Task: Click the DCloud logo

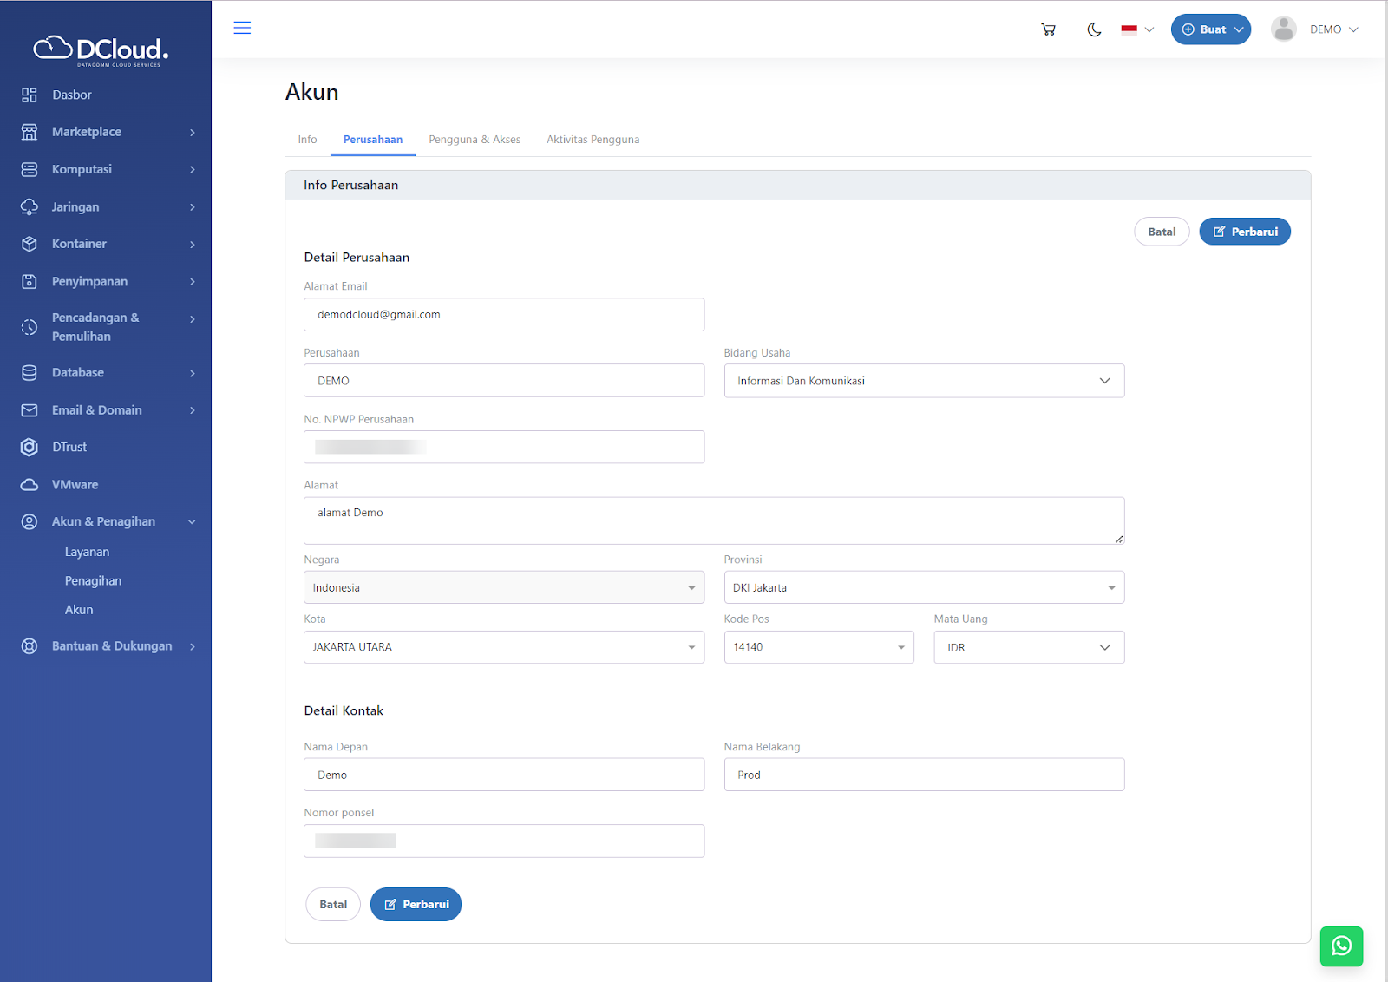Action: (x=101, y=50)
